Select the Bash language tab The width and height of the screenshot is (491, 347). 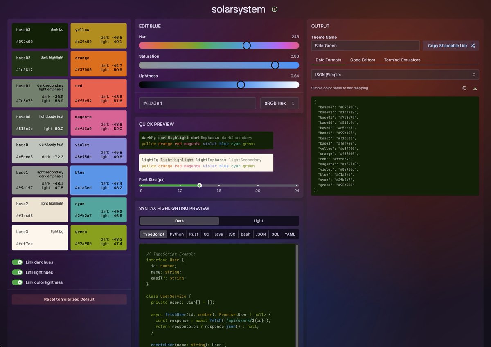[x=245, y=234]
